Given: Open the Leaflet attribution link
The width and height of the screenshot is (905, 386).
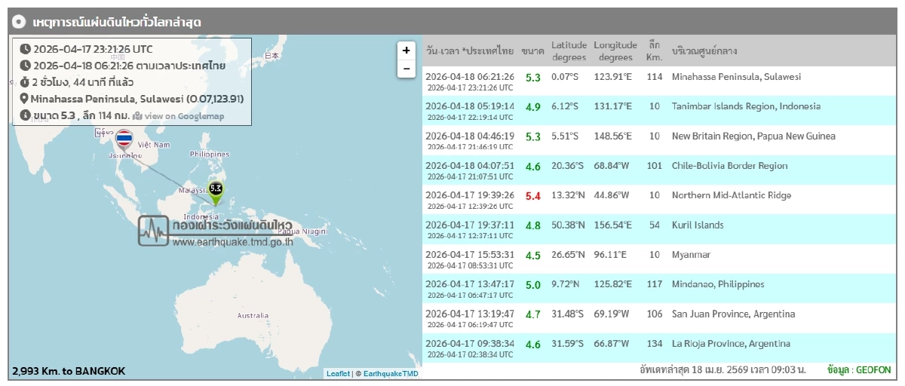Looking at the screenshot, I should click(x=338, y=373).
